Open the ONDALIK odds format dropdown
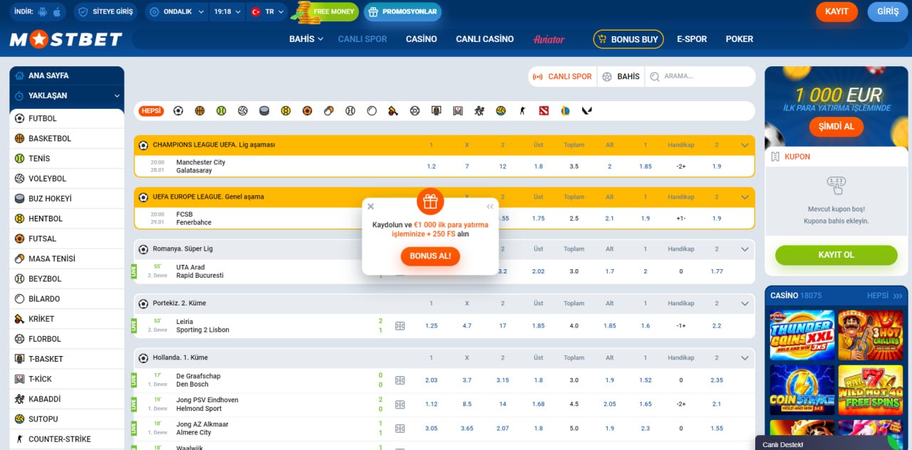 tap(177, 12)
